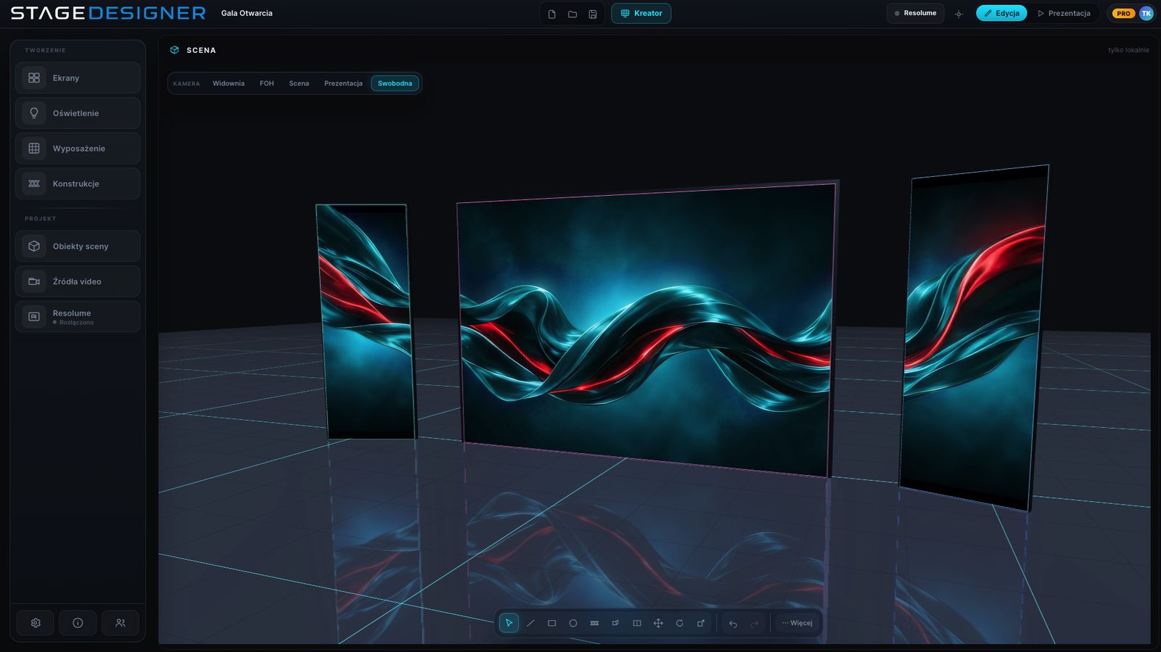Viewport: 1161px width, 652px height.
Task: Switch to Prezentacja mode in top bar
Action: (x=1064, y=13)
